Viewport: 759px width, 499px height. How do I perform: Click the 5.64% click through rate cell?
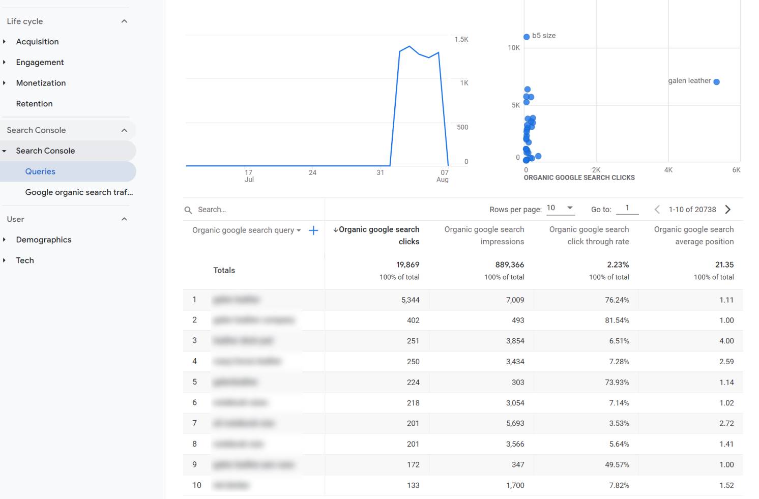click(619, 444)
